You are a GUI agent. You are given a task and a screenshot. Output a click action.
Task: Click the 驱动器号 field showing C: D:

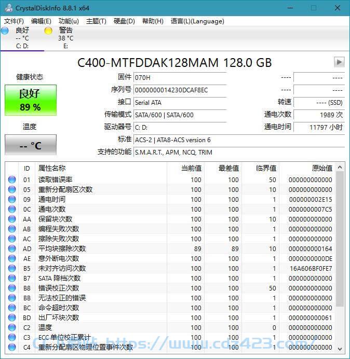click(180, 127)
